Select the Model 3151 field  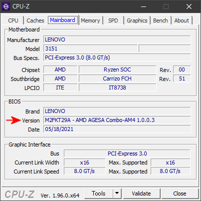(x=90, y=48)
